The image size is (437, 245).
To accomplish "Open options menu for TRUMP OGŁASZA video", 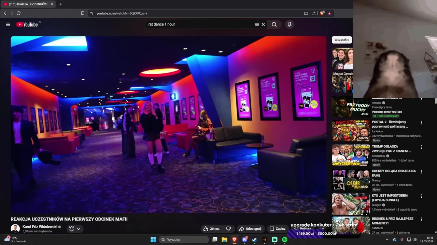I will click(422, 147).
